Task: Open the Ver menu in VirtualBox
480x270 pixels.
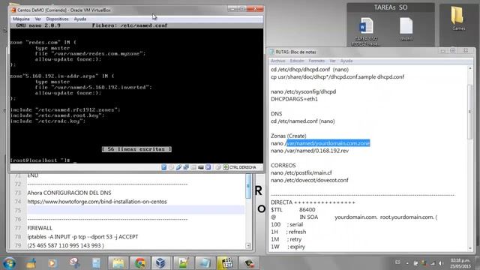Action: [37, 19]
